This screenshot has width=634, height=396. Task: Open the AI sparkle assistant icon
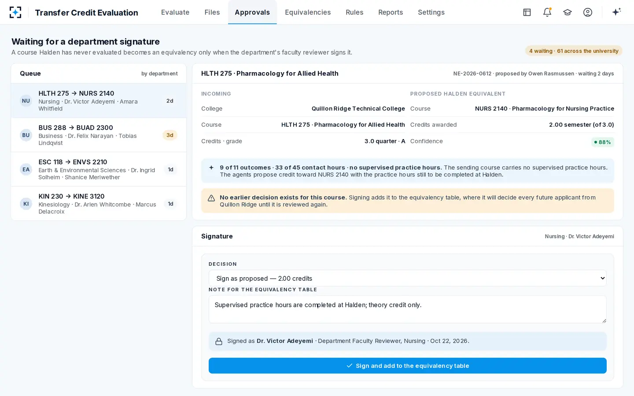tap(616, 12)
